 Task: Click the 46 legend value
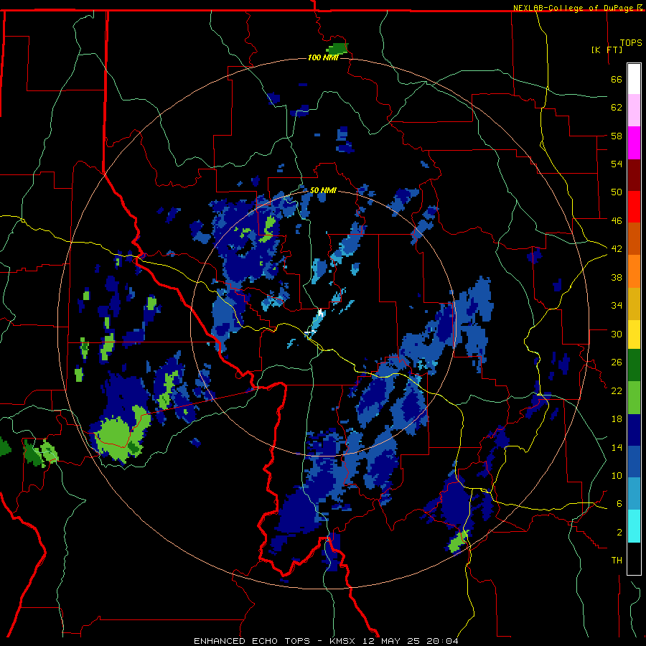[x=617, y=220]
